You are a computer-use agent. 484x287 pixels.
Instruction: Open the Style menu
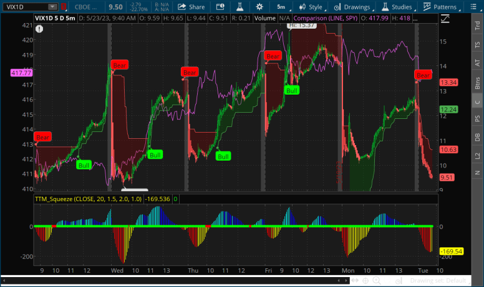311,7
